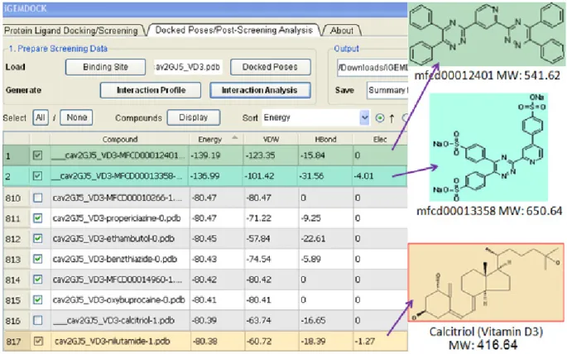
Task: Switch to Protein Ligand Docking/Screening tab
Action: coord(71,31)
